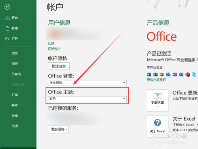Click the Publisher app icon
The image size is (198, 149).
coord(181,74)
